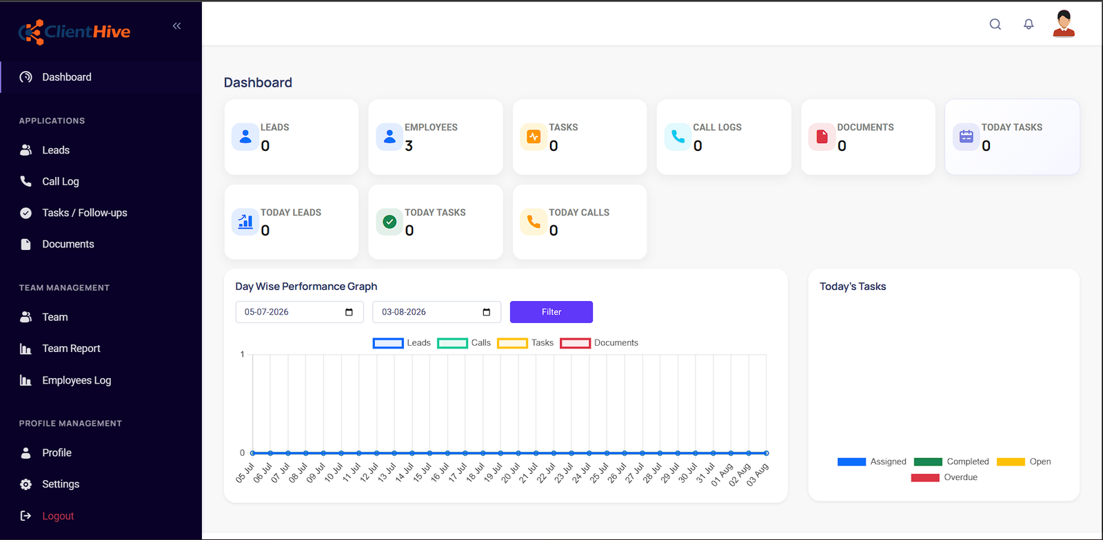Click the Call Logs phone icon card
This screenshot has width=1103, height=540.
(x=678, y=136)
